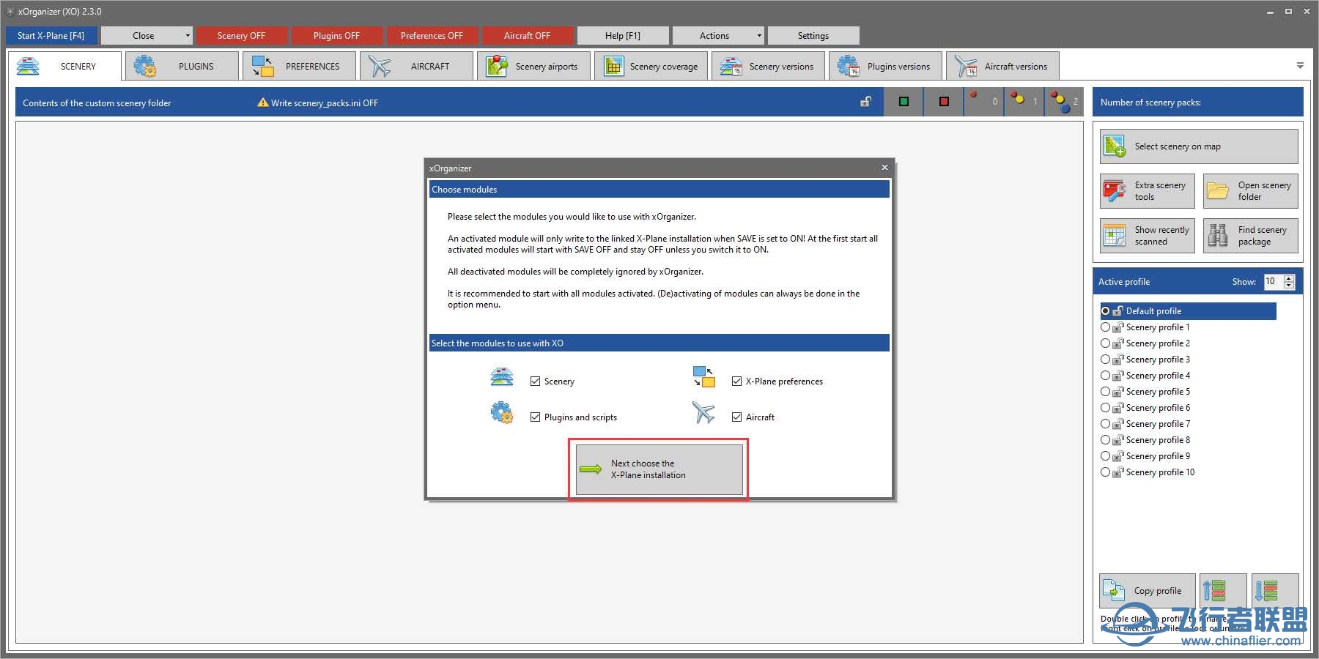Click the lock icon beside Scenery profile 7
Image resolution: width=1319 pixels, height=659 pixels.
click(1118, 424)
